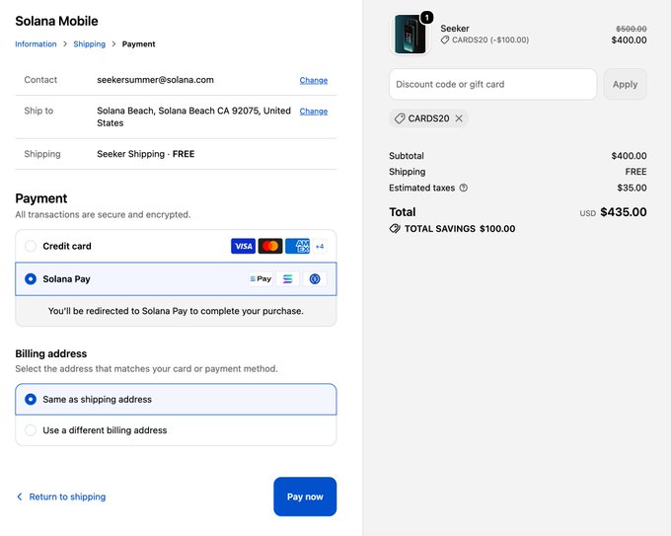Click the TOTAL SAVINGS $100.00 text
This screenshot has height=536, width=671.
(460, 229)
